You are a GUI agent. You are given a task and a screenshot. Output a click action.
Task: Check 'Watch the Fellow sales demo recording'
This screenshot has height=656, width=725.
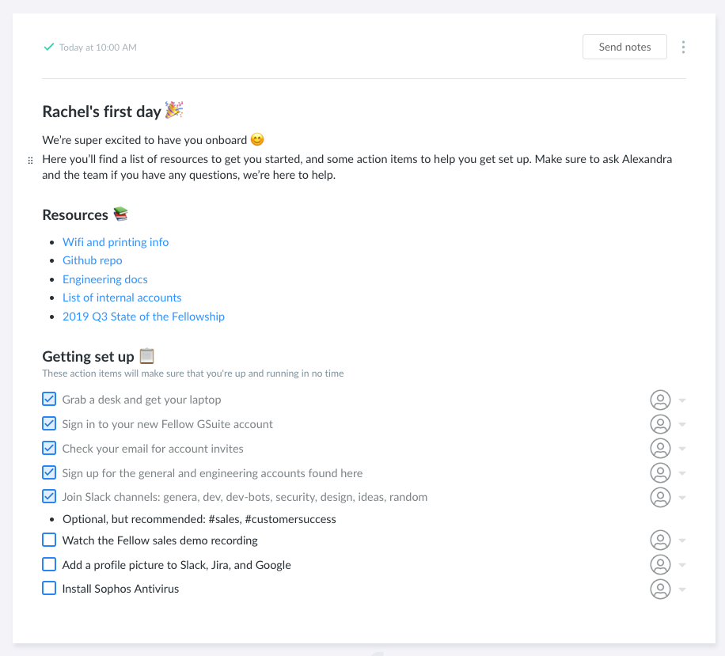click(x=49, y=540)
